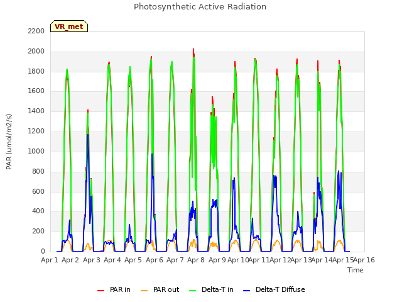402x302 pixels.
Task: Click the Apr 1 x-axis label
Action: click(x=50, y=260)
